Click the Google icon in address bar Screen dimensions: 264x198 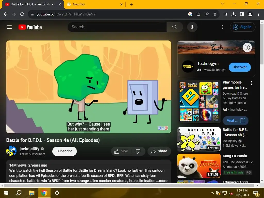pyautogui.click(x=190, y=14)
